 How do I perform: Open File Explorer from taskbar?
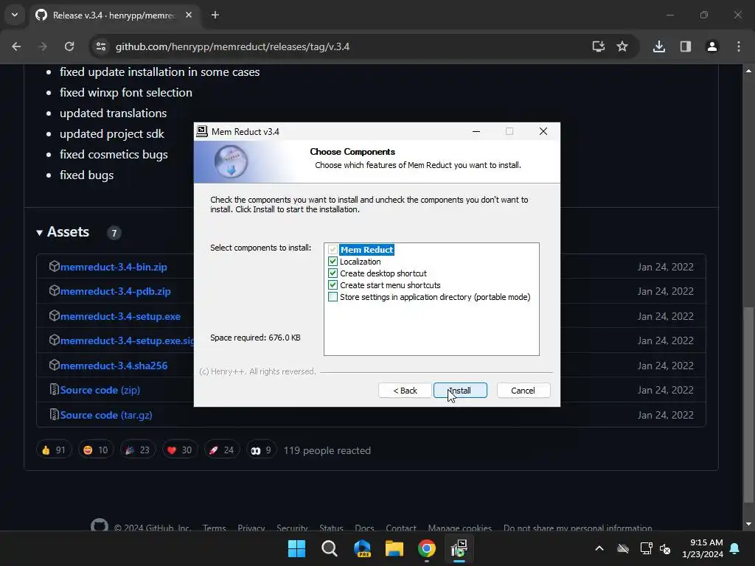coord(394,548)
